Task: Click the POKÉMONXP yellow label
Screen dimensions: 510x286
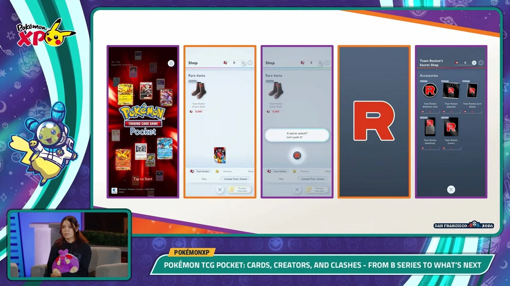Action: 192,252
